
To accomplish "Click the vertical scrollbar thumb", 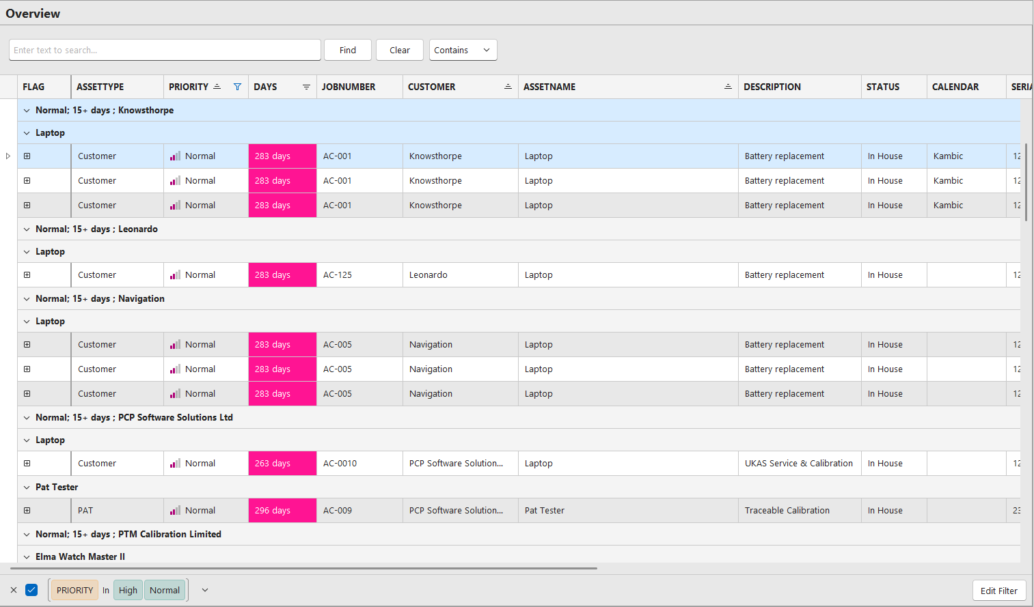I will coord(1026,182).
